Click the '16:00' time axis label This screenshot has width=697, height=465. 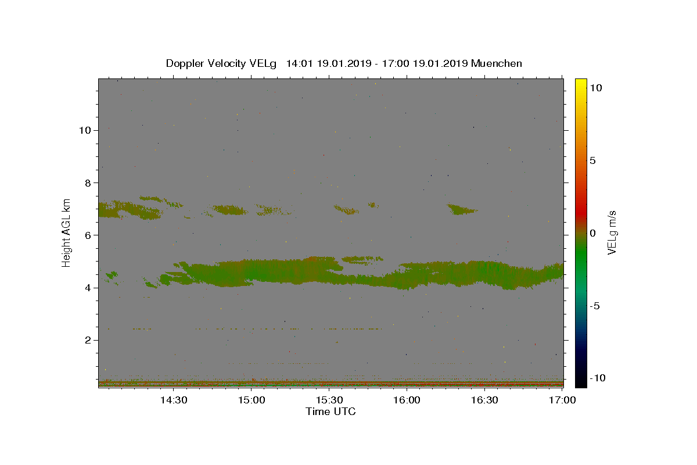(407, 400)
